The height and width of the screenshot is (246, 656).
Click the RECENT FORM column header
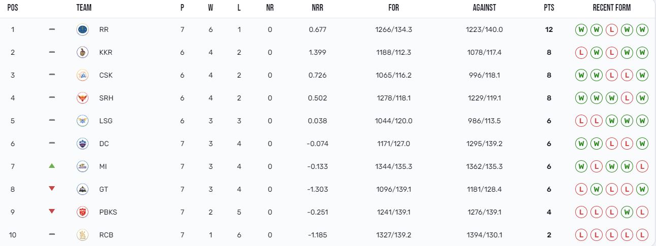coord(612,8)
